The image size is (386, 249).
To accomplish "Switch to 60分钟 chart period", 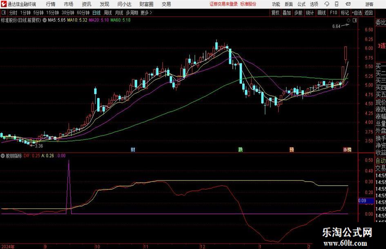I will coord(83,13).
